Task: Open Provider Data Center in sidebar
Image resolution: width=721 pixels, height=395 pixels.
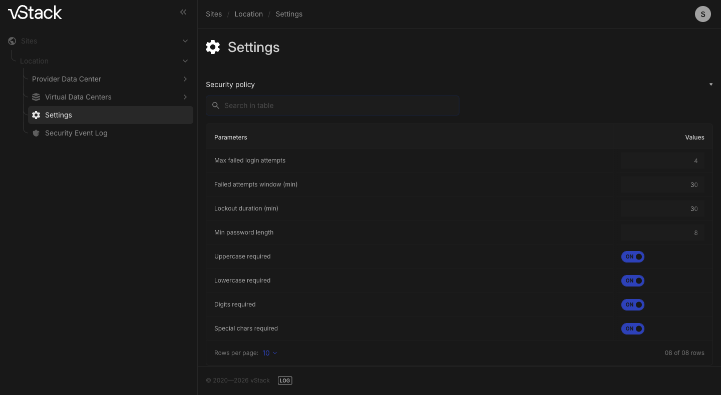Action: click(67, 79)
